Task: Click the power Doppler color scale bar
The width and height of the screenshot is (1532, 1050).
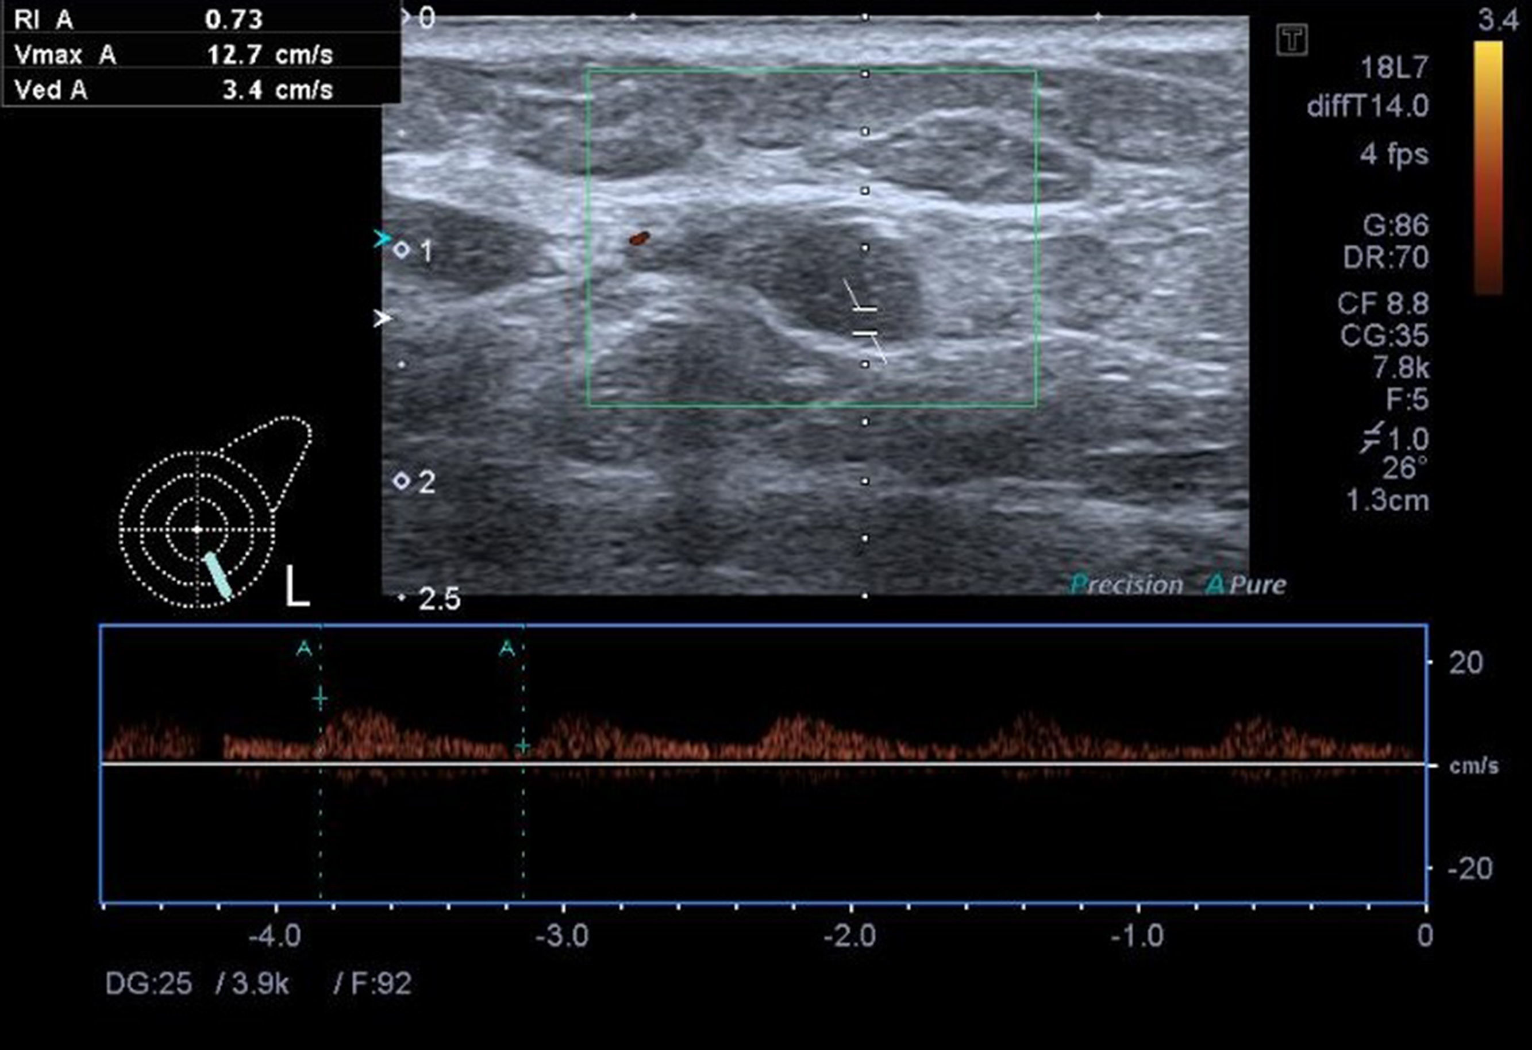Action: click(x=1488, y=168)
